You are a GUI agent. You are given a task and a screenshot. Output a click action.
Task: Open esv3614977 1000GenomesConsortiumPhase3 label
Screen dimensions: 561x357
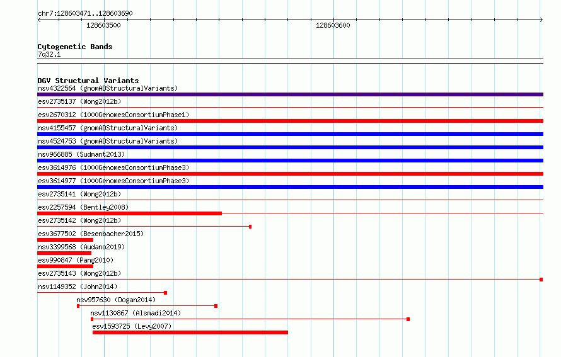click(113, 181)
